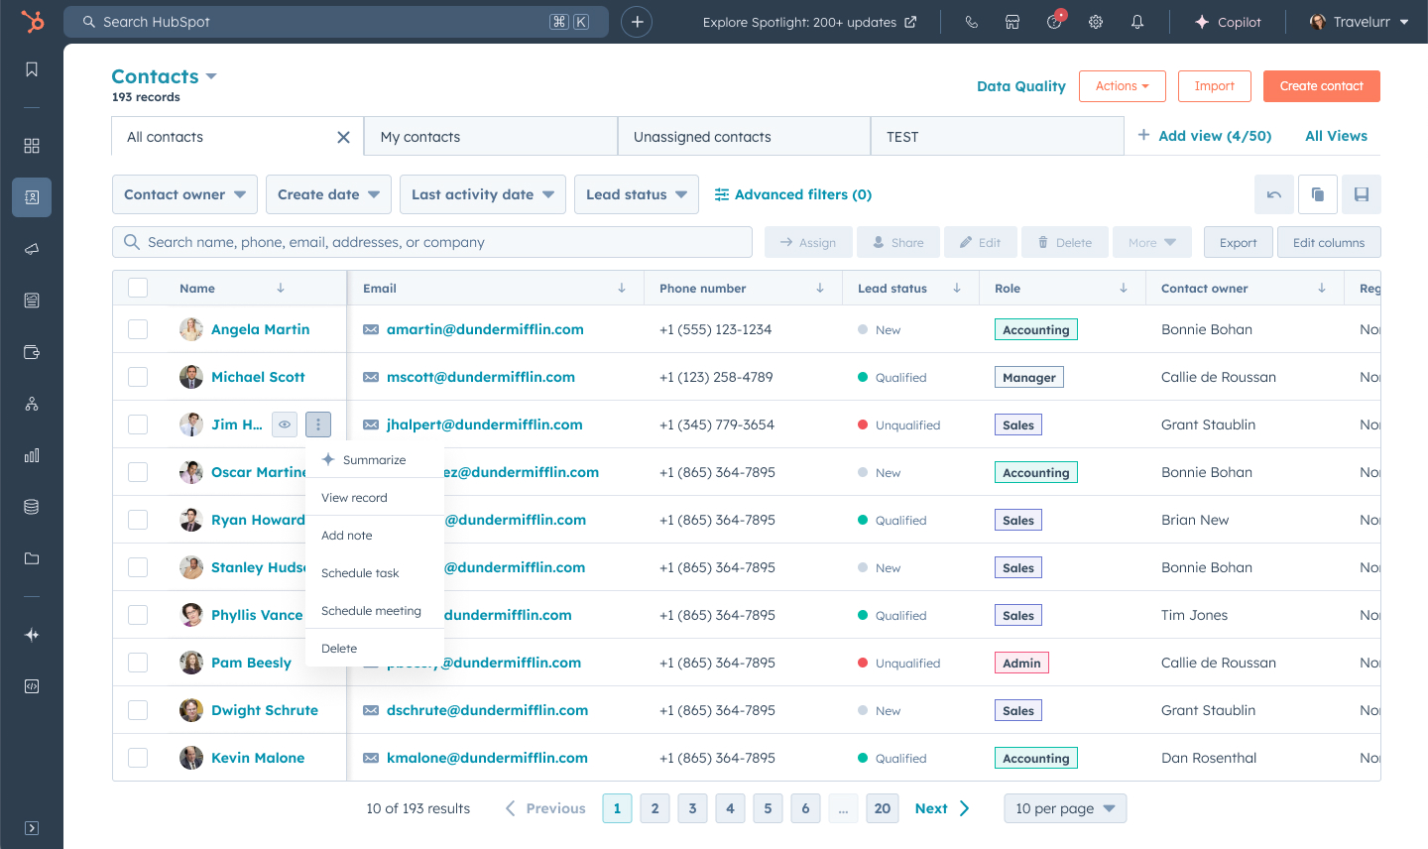The height and width of the screenshot is (849, 1428).
Task: Open the Commerce wallet icon in sidebar
Action: pos(32,352)
